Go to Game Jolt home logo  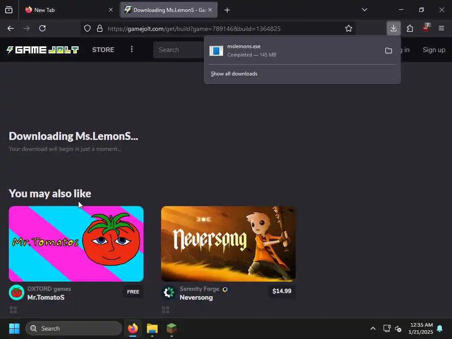(43, 50)
